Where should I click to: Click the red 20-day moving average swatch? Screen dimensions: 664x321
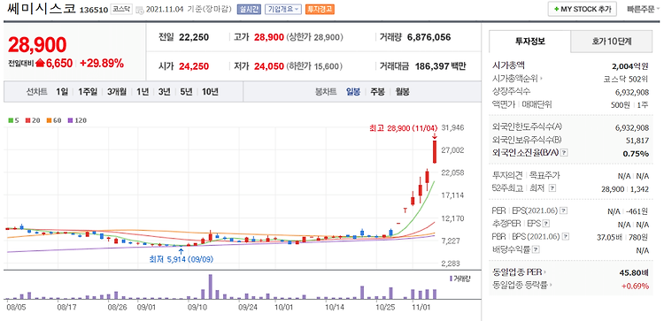28,120
